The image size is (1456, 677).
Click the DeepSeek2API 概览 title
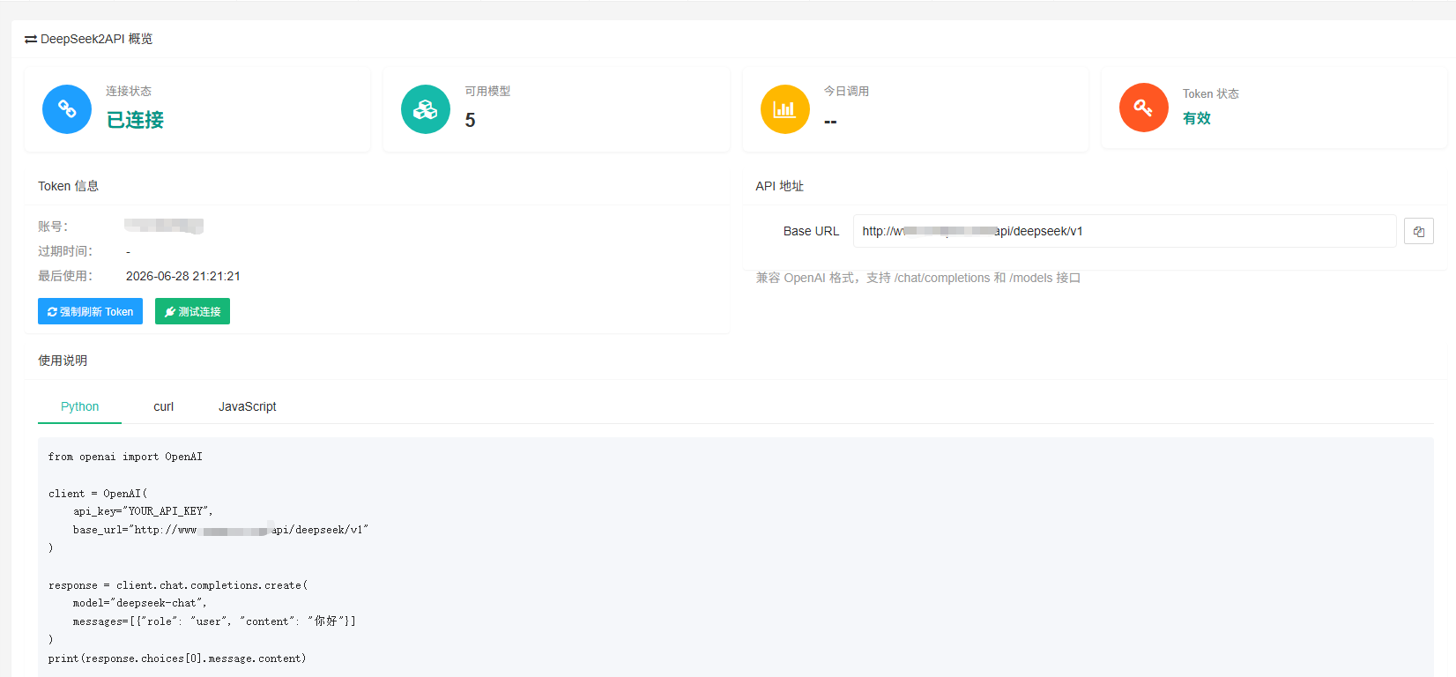[96, 39]
